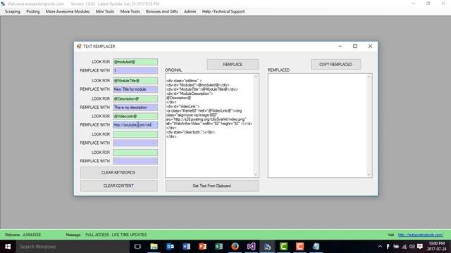Click the CLEAR KEYWORDS button
The image size is (451, 253).
pos(118,172)
